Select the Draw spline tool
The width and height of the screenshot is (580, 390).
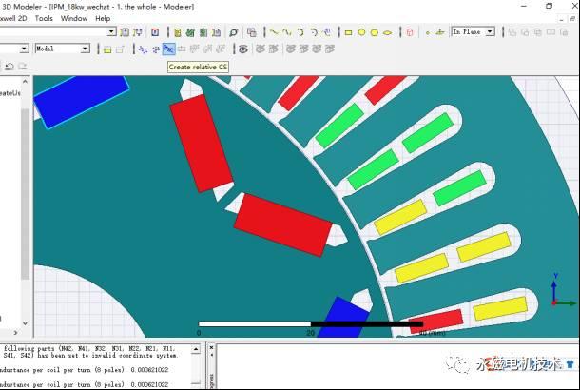tap(287, 32)
